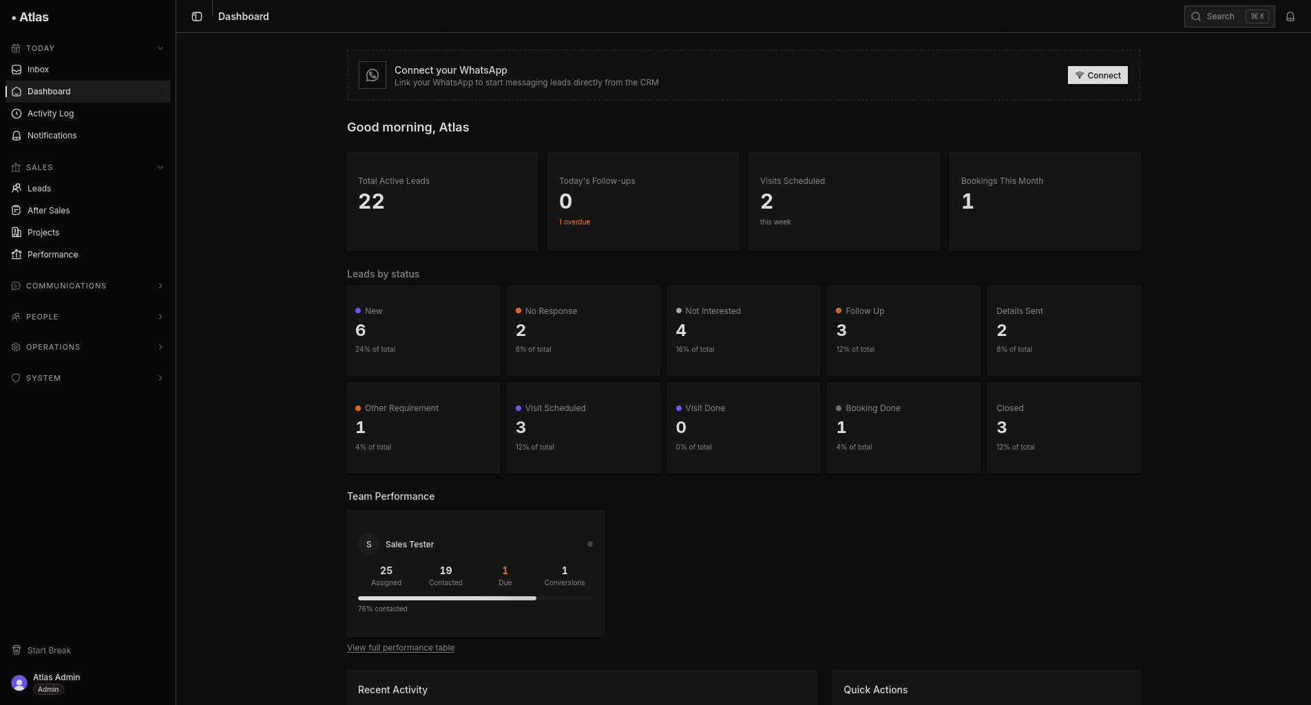
Task: Navigate to Projects page
Action: point(87,232)
